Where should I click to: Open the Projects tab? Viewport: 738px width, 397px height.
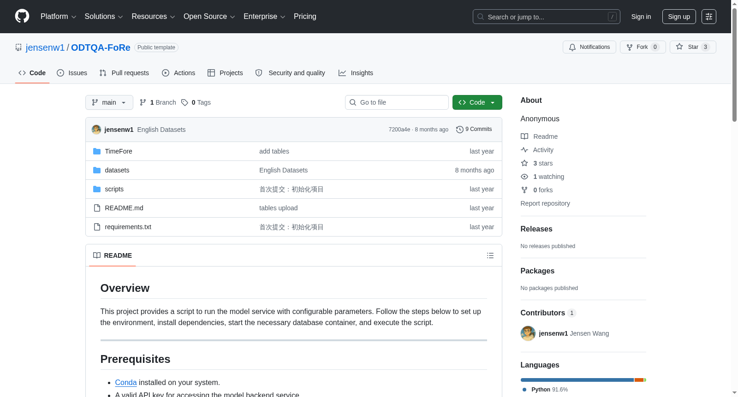[225, 73]
